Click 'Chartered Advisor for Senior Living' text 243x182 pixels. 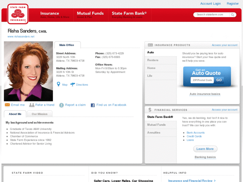pyautogui.click(x=31, y=144)
